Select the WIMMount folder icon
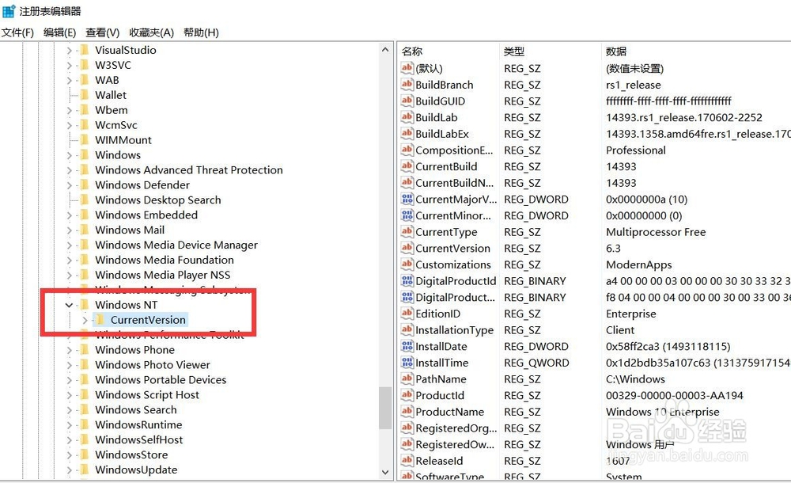791x483 pixels. point(85,140)
